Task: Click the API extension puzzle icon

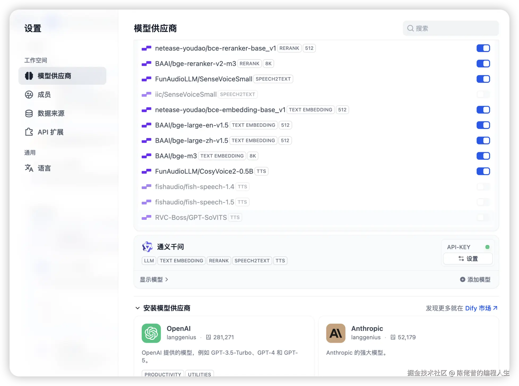Action: (x=29, y=132)
